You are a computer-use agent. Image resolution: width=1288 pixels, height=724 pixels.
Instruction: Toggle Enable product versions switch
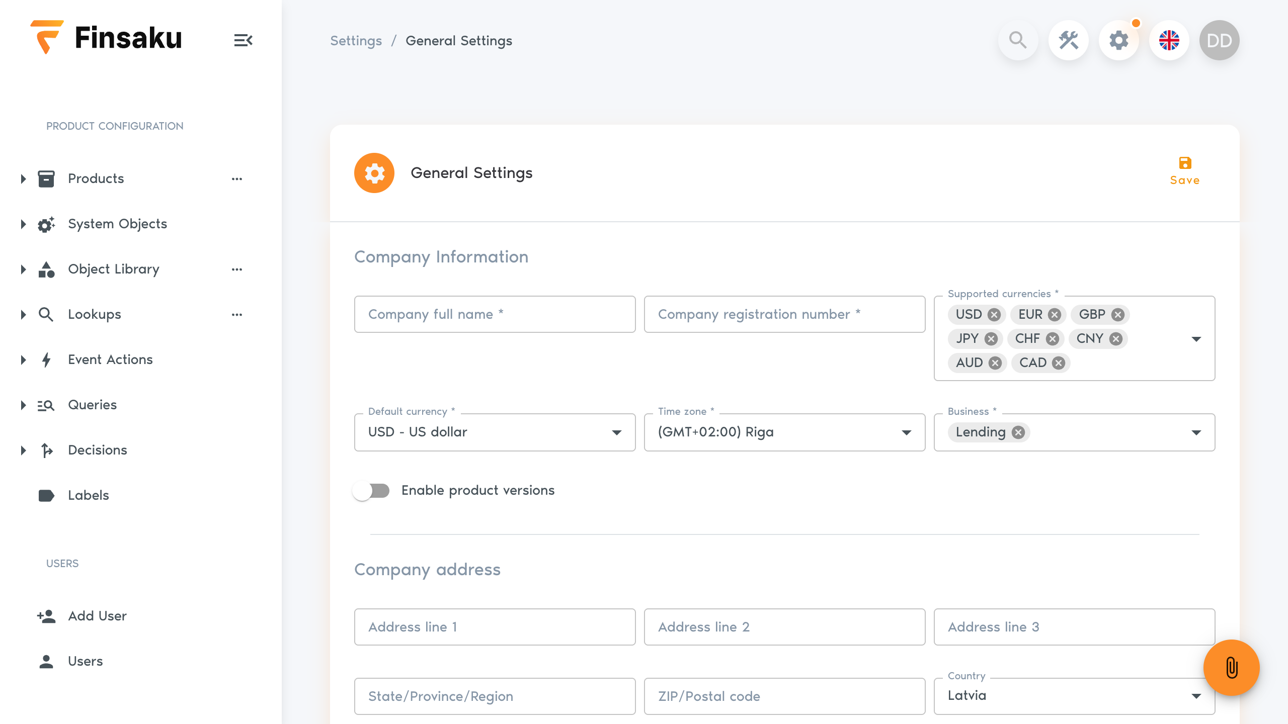point(371,491)
